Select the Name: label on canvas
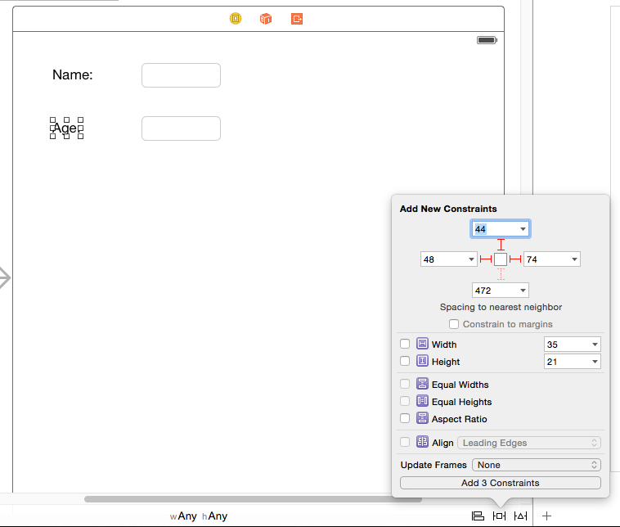Screen dimensions: 620x527 [x=73, y=75]
